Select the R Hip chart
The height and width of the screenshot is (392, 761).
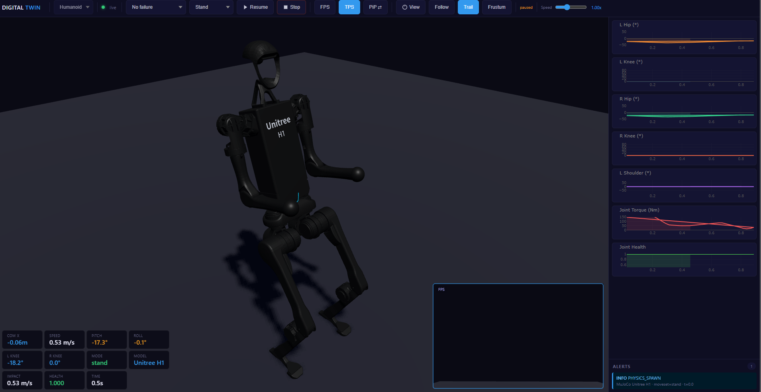point(684,111)
